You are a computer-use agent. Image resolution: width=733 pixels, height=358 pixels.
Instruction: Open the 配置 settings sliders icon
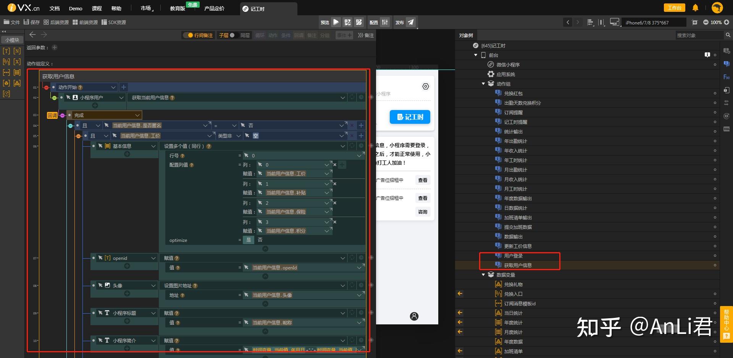pyautogui.click(x=385, y=22)
